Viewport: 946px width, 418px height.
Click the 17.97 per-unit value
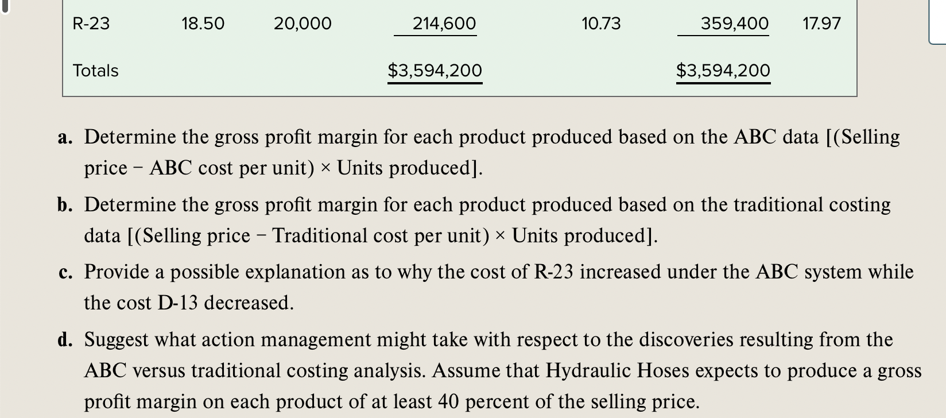pos(821,24)
